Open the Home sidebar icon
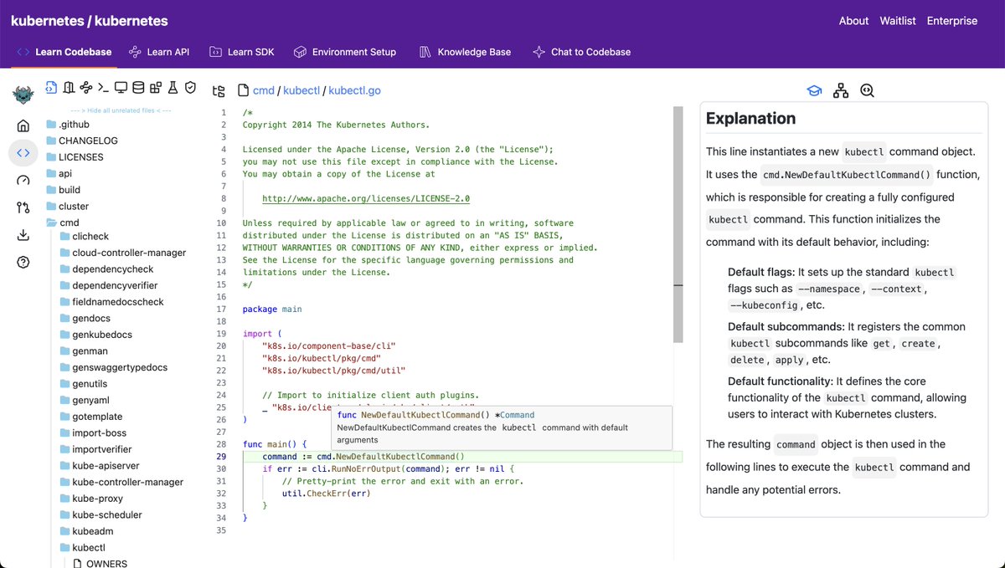Image resolution: width=1005 pixels, height=568 pixels. pyautogui.click(x=23, y=125)
